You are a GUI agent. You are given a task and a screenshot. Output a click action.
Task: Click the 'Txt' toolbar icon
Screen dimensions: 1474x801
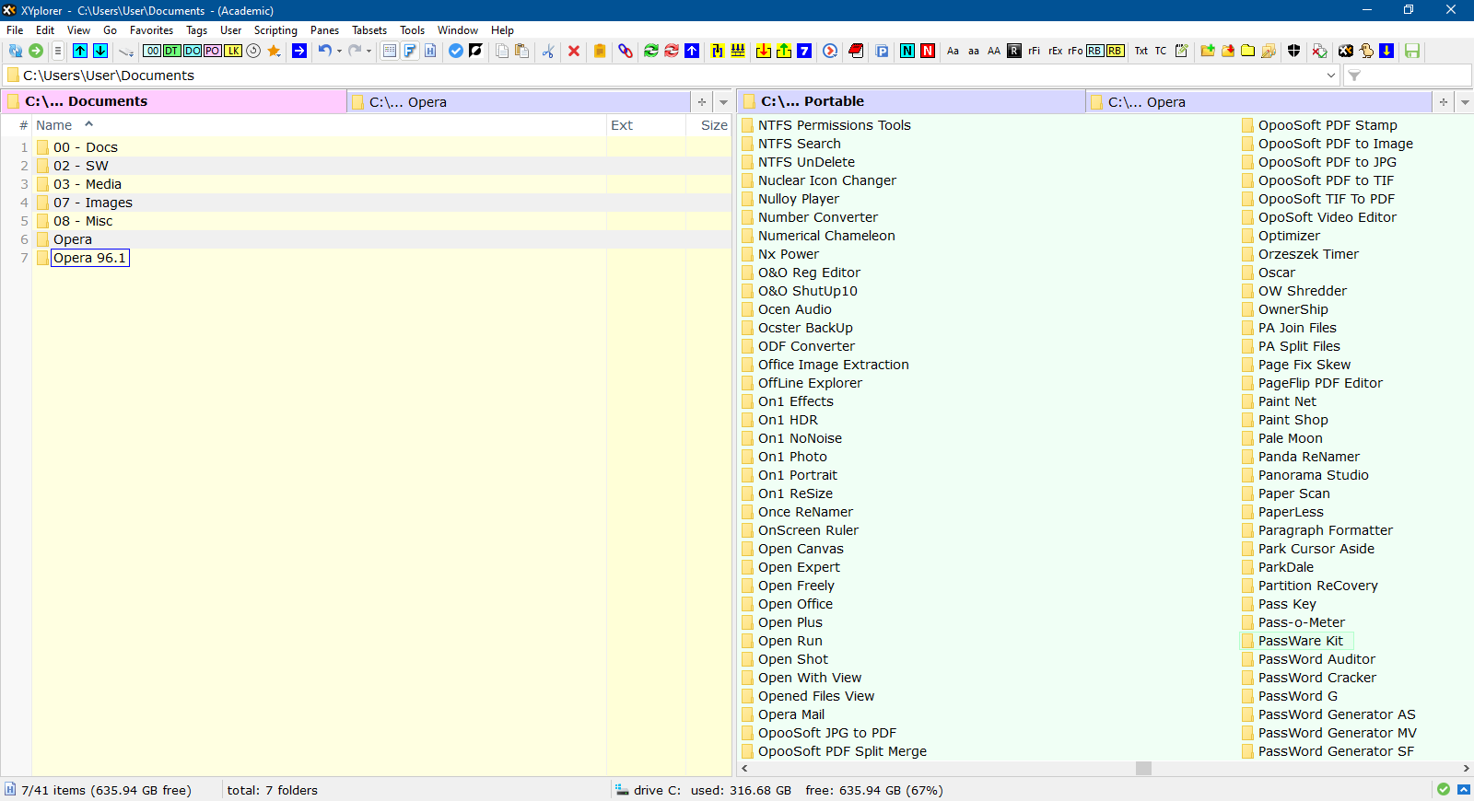(1141, 51)
